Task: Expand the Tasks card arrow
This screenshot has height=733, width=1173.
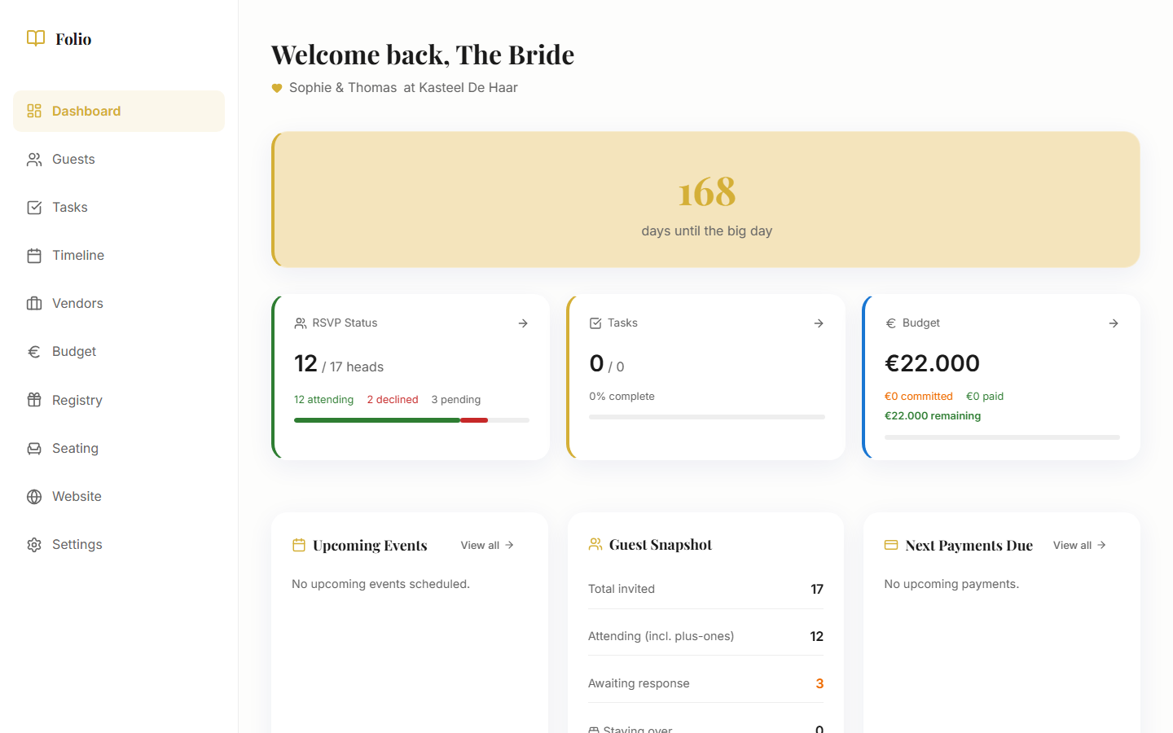Action: (818, 323)
